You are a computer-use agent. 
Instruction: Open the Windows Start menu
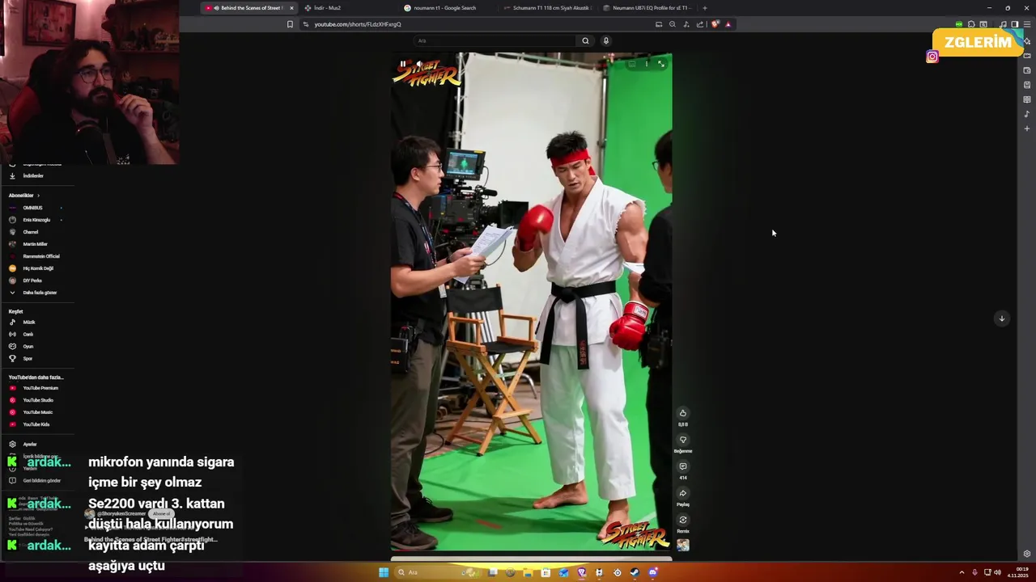click(x=384, y=572)
